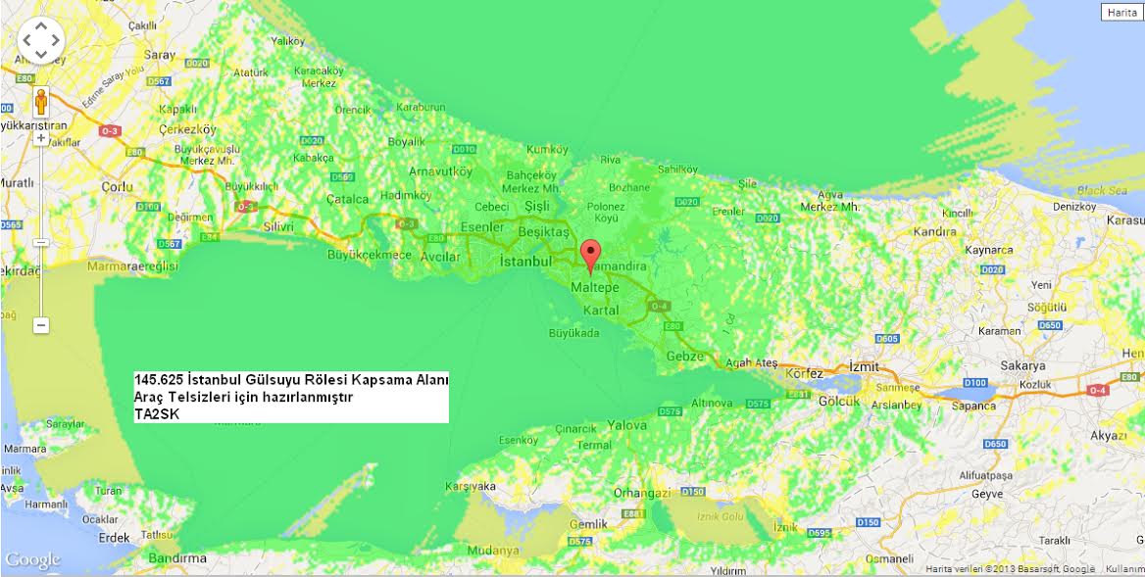Select the Erdek label
1145x577 pixels.
pyautogui.click(x=116, y=538)
